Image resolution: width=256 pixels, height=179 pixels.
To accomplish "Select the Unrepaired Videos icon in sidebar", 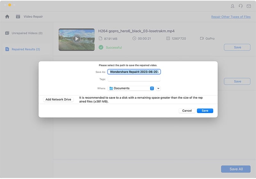I will 7,33.
